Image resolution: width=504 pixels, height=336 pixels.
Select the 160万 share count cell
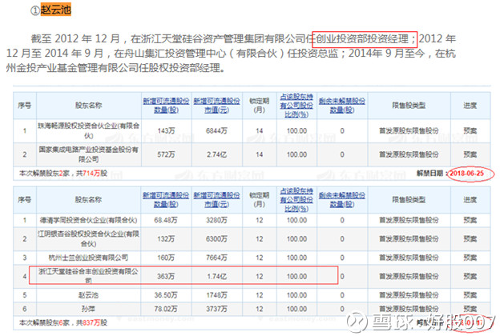[x=166, y=258]
